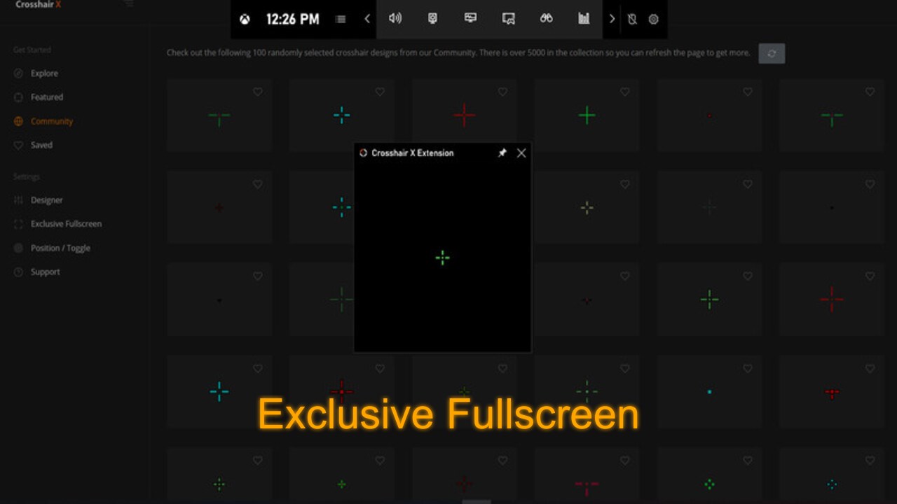The width and height of the screenshot is (897, 504).
Task: Open the Explore page in sidebar
Action: coord(44,73)
